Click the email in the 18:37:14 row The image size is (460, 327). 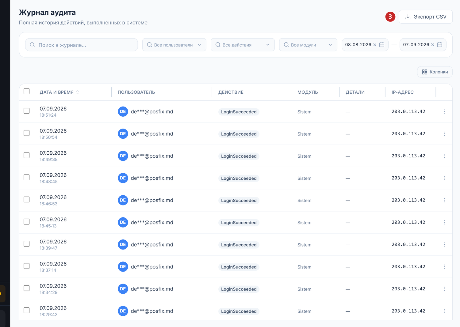(x=152, y=267)
